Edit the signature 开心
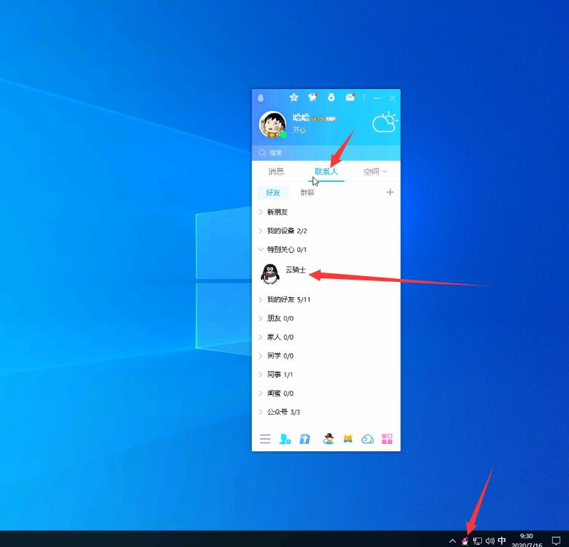Screen dimensions: 569x547 pos(299,130)
